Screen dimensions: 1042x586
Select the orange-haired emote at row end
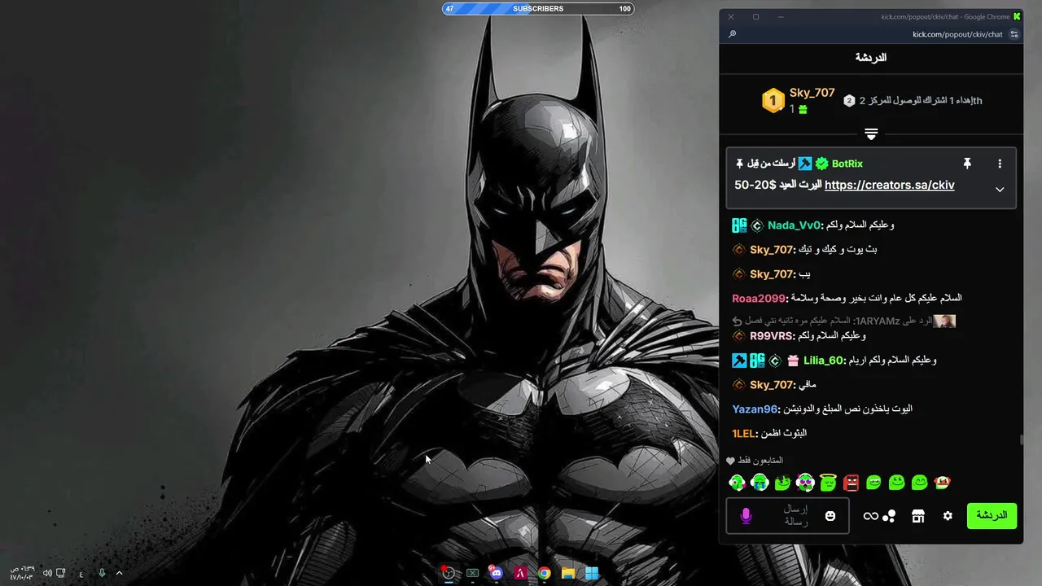tap(943, 483)
